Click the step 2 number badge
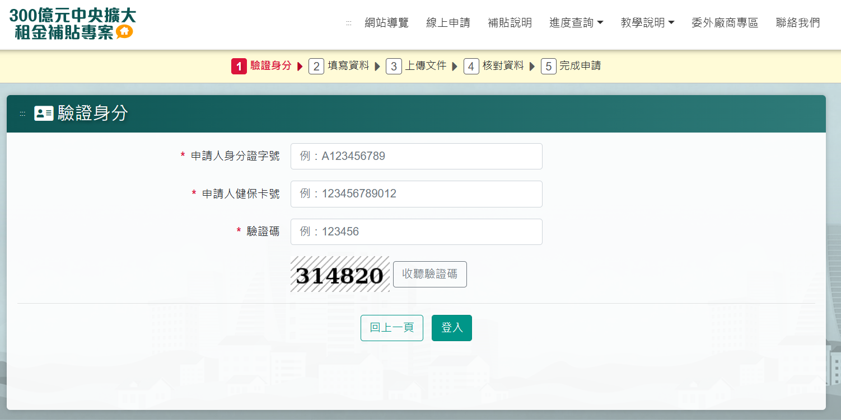The height and width of the screenshot is (420, 841). tap(316, 67)
